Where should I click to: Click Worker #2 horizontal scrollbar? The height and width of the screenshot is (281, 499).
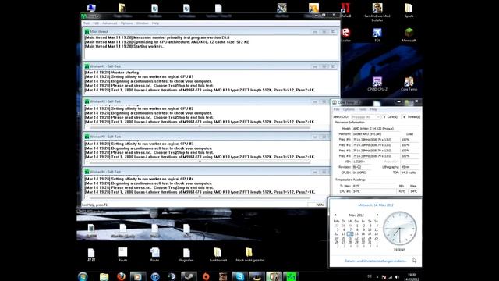click(200, 126)
